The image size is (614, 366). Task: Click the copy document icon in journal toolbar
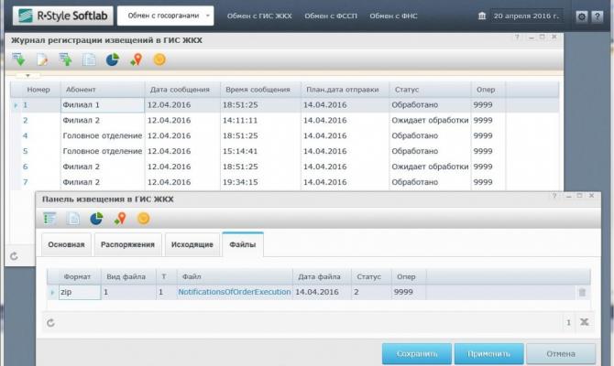[x=89, y=59]
